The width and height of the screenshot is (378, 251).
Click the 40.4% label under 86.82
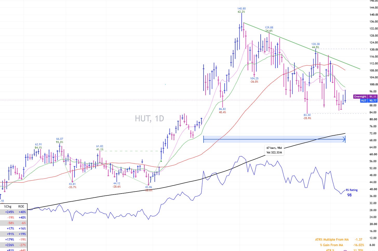point(222,112)
